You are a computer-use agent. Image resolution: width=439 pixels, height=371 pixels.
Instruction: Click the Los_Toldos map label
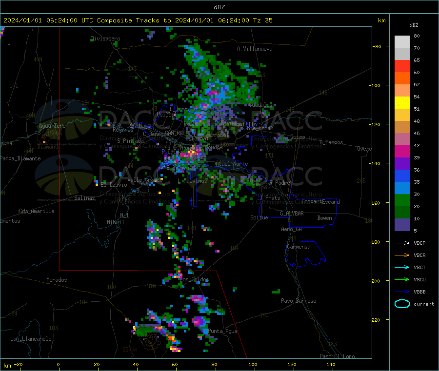(194, 279)
